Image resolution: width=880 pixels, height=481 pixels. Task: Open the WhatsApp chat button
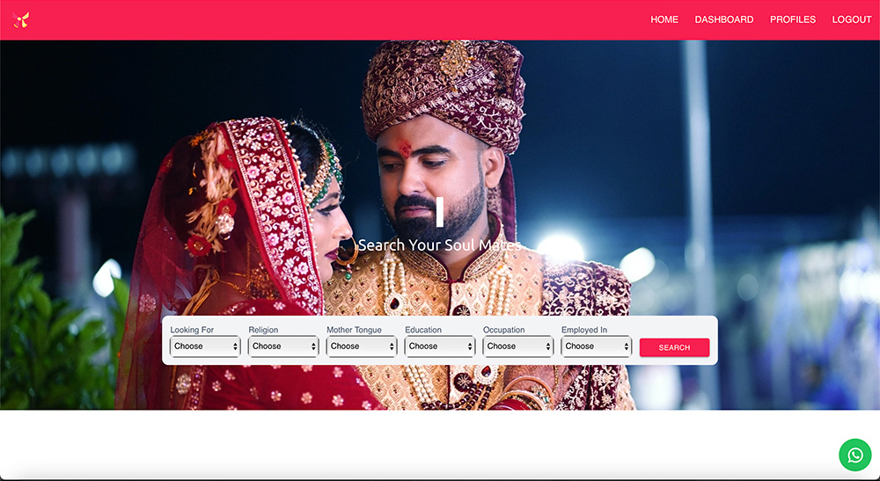[x=854, y=455]
